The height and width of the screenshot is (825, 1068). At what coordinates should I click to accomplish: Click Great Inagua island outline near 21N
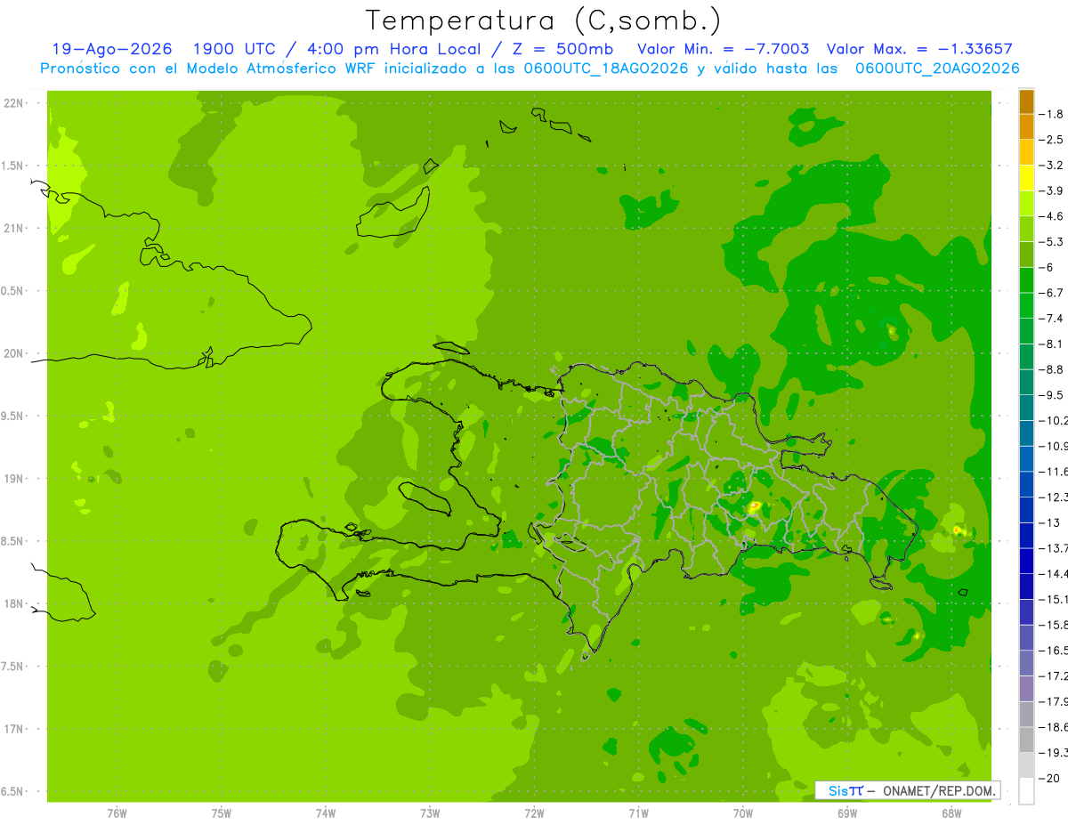coord(393,212)
